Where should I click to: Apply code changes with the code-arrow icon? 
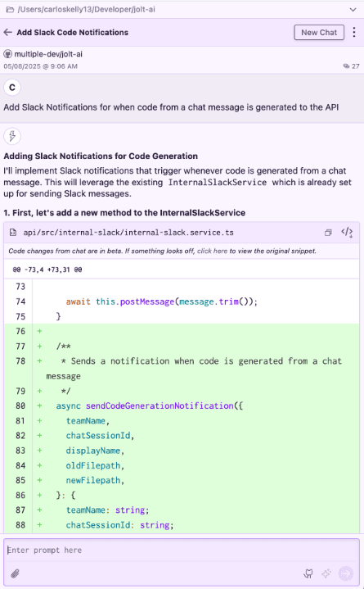[347, 233]
